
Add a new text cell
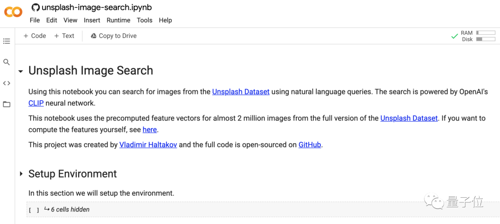click(x=64, y=36)
